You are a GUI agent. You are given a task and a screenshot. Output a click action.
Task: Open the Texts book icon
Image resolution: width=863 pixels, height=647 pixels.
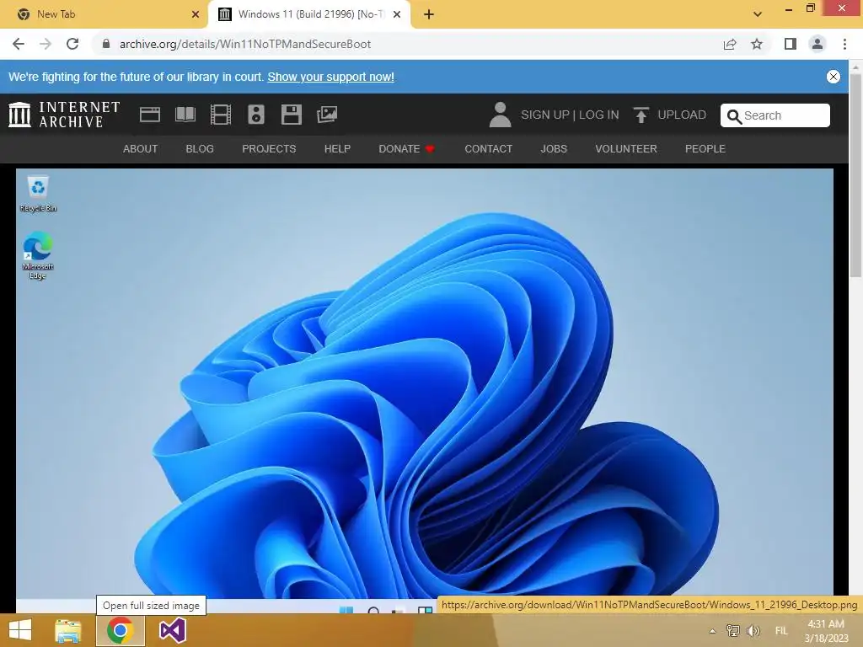pos(185,115)
